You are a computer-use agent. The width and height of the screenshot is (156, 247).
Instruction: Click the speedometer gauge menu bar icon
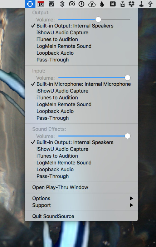click(72, 4)
